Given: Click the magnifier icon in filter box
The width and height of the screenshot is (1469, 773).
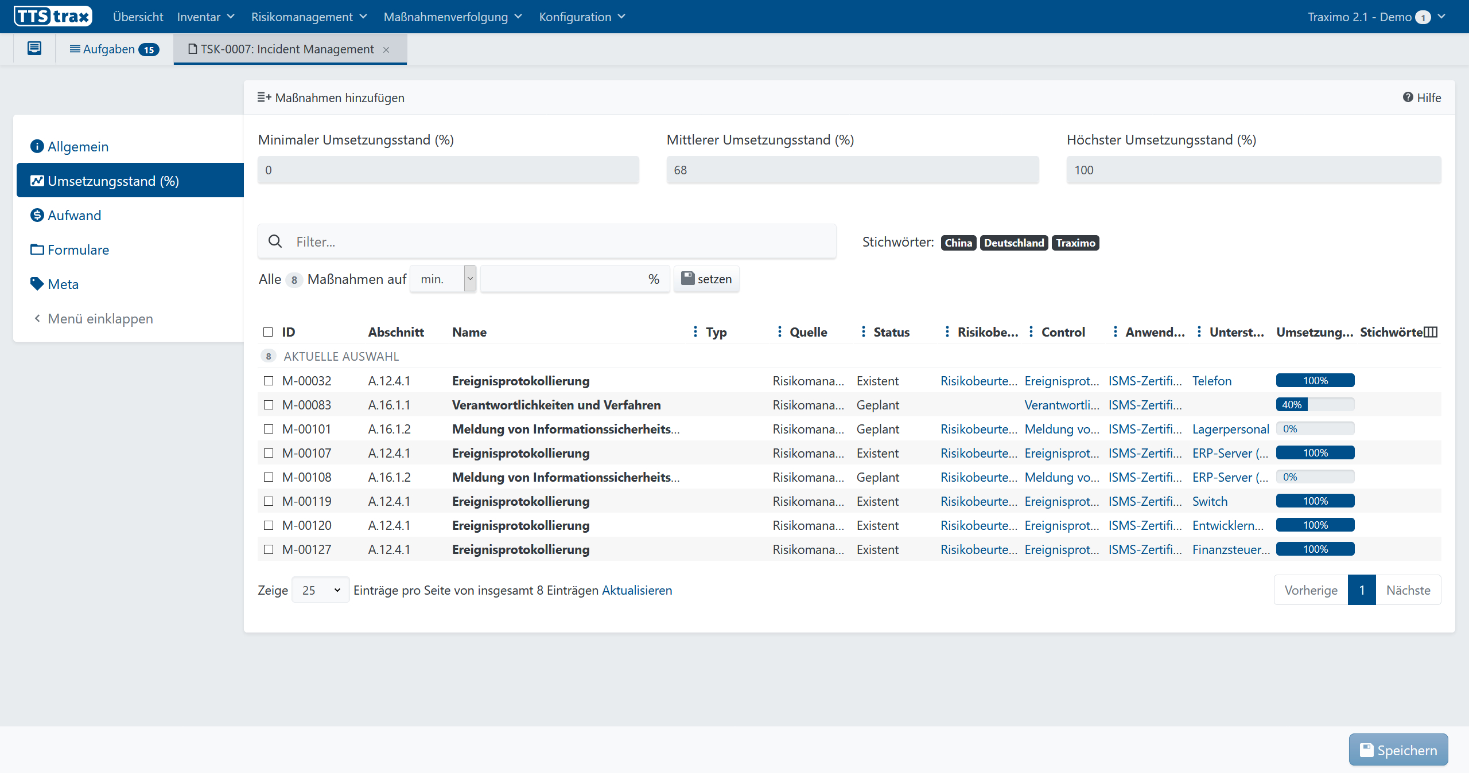Looking at the screenshot, I should (x=275, y=241).
